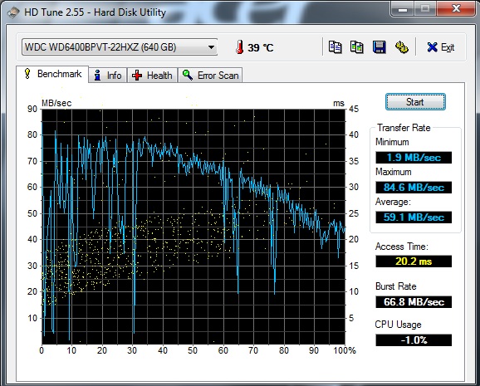Click the Access Time 20.2 ms readout
Image resolution: width=480 pixels, height=386 pixels.
[x=414, y=261]
